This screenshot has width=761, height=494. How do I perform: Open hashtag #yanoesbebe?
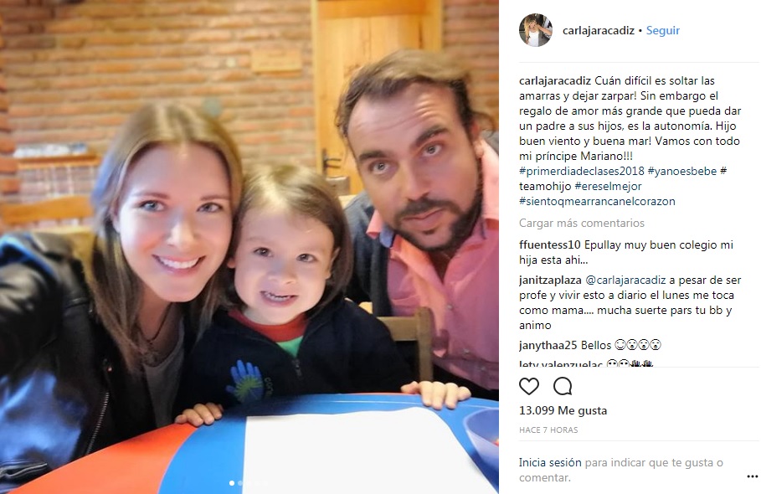[682, 171]
